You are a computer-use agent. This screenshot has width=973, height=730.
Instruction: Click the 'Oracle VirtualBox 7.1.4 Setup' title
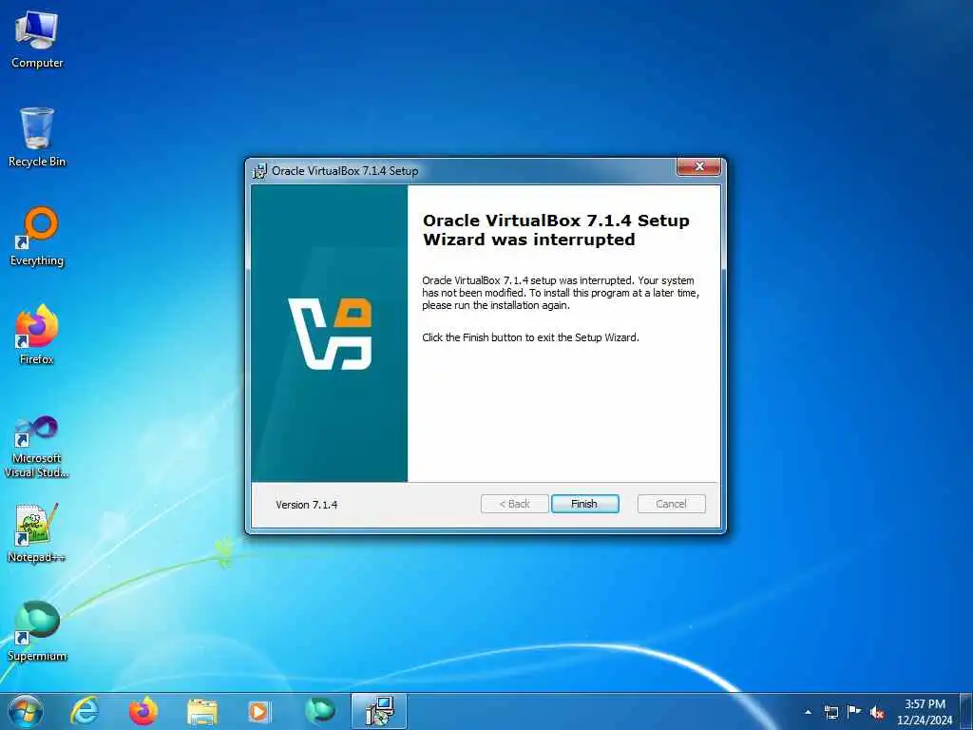(x=345, y=171)
